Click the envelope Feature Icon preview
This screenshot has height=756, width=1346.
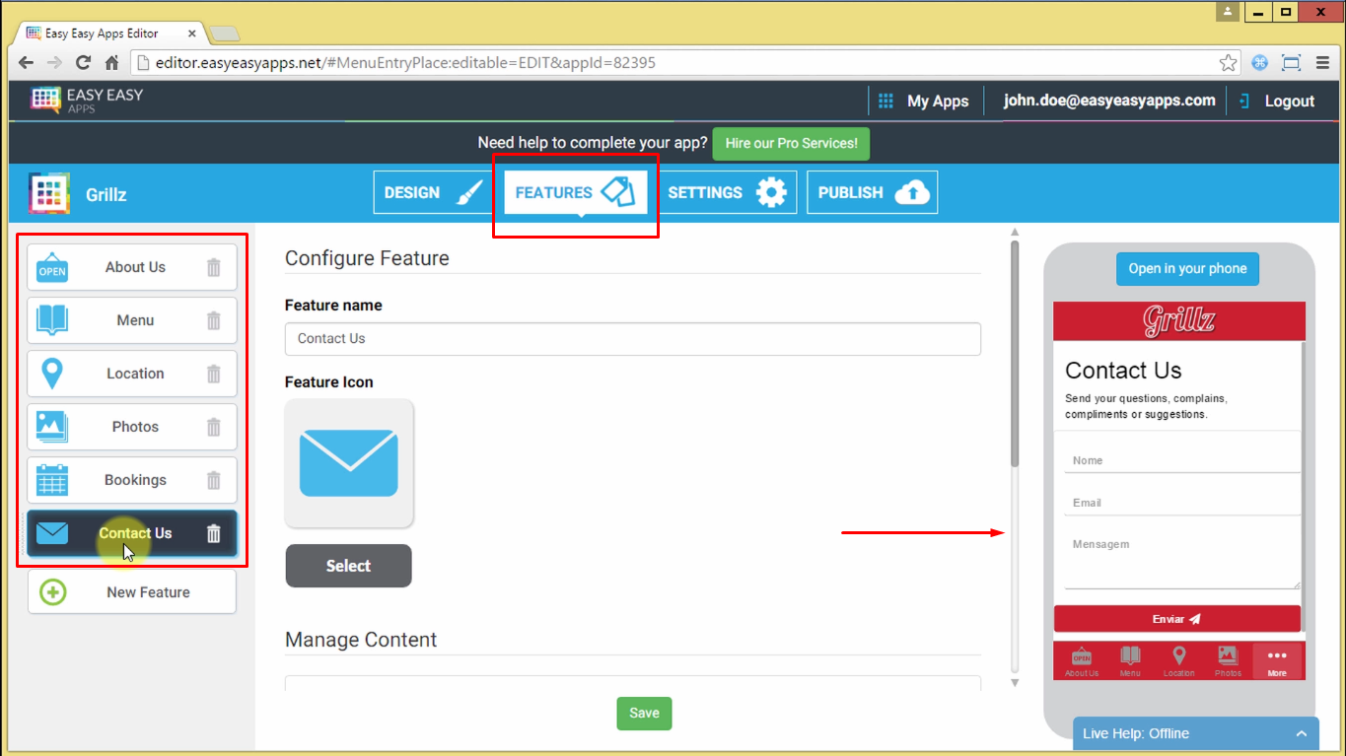[349, 463]
